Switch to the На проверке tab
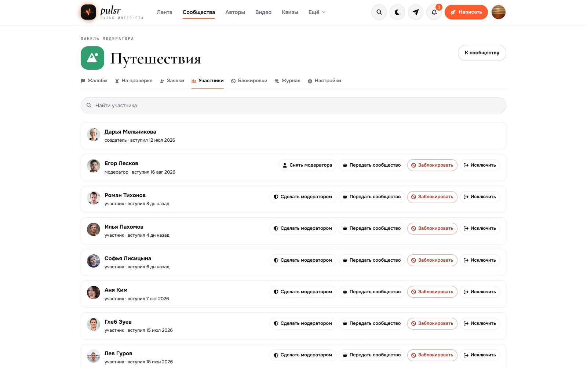587x367 pixels. coord(134,81)
